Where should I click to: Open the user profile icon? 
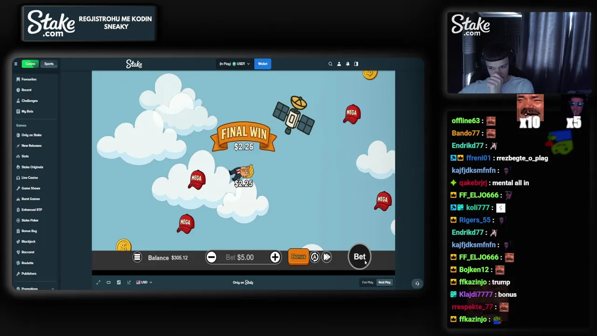pyautogui.click(x=339, y=64)
